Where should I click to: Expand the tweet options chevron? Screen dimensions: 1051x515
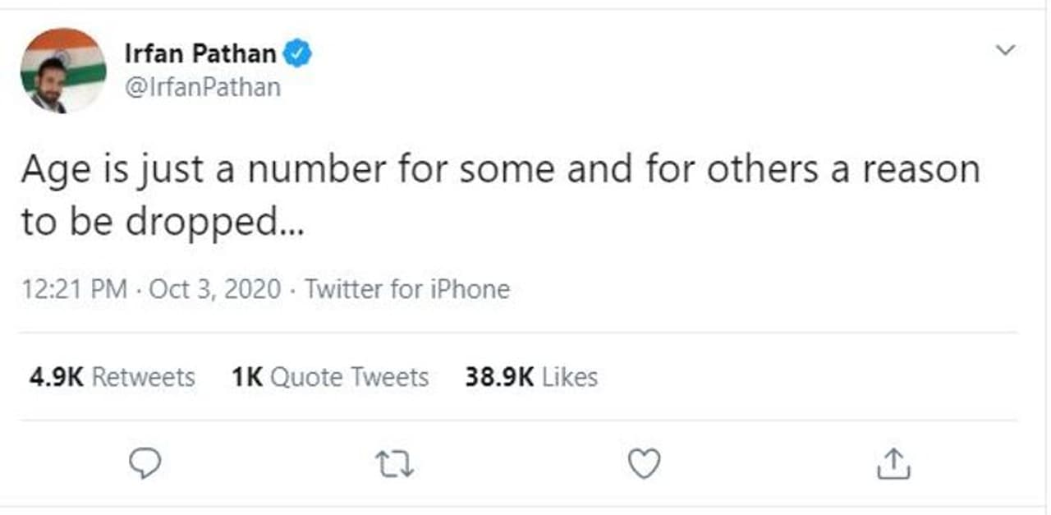coord(1005,51)
